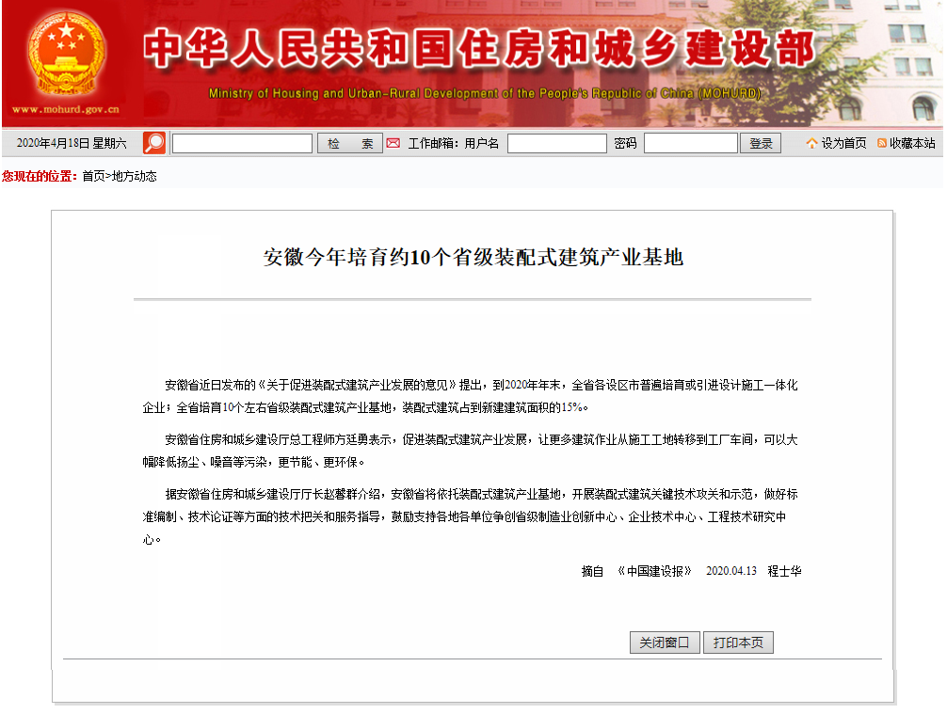Click the paragraph starting 安徽省住房和城乡建设厅总工程师
Screen dimensions: 947x714
coord(471,451)
